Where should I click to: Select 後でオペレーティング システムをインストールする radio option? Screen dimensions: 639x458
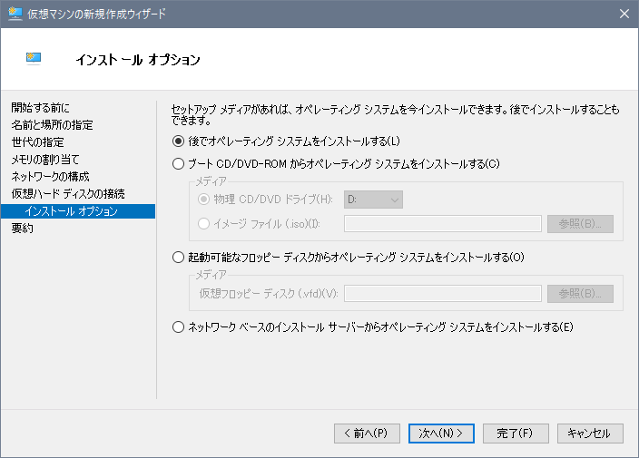tap(178, 141)
